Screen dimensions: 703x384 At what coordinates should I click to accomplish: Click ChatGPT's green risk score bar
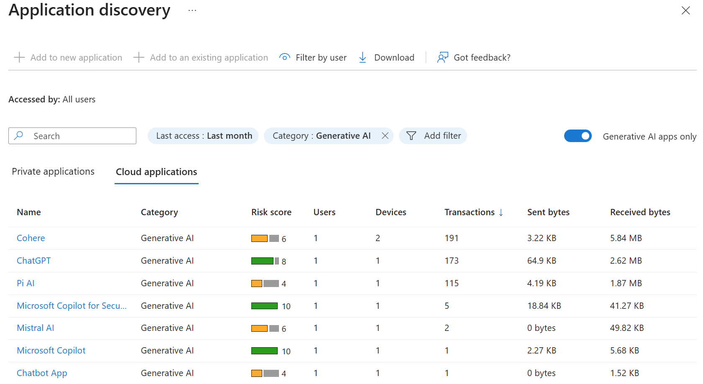pos(262,261)
